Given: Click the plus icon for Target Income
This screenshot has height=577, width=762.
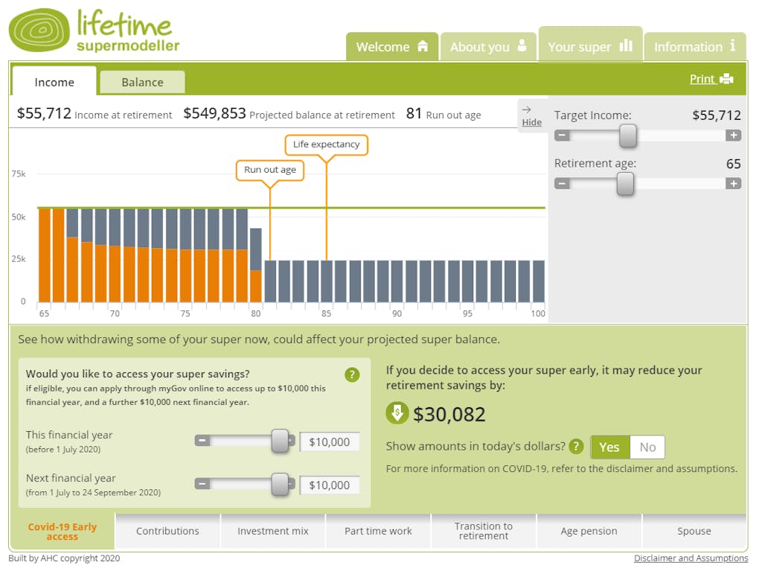Looking at the screenshot, I should coord(733,136).
